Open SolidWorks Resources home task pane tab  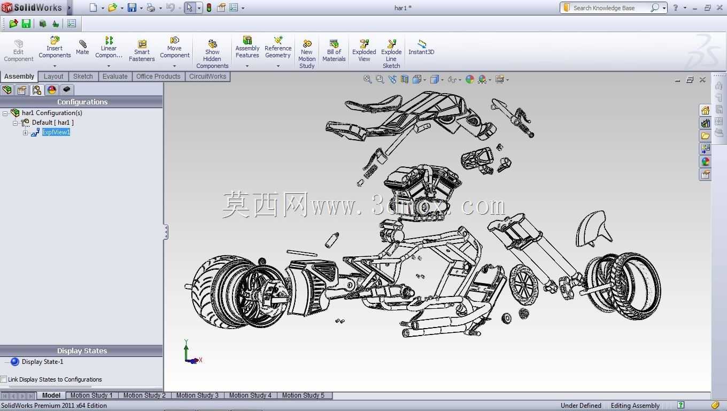[x=705, y=110]
